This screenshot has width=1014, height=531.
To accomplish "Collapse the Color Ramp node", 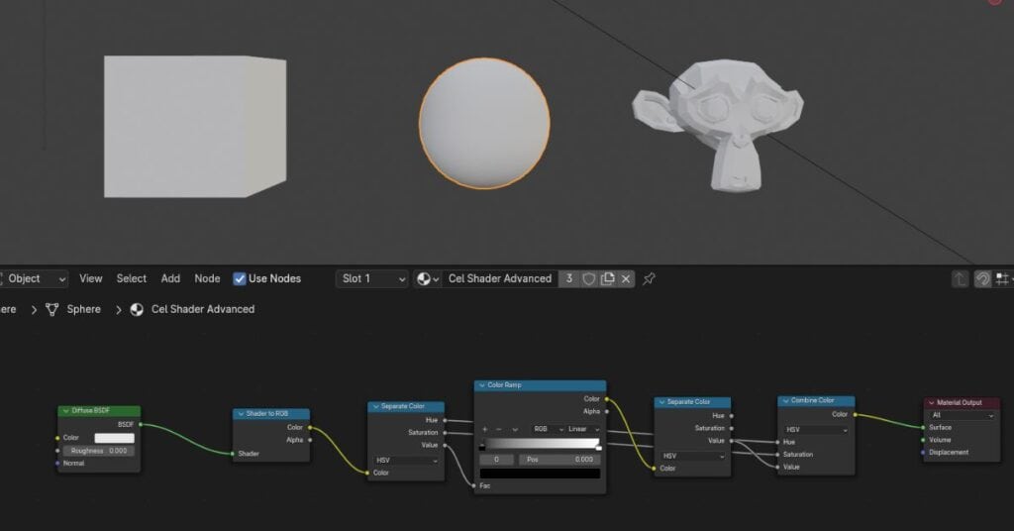I will click(x=482, y=385).
